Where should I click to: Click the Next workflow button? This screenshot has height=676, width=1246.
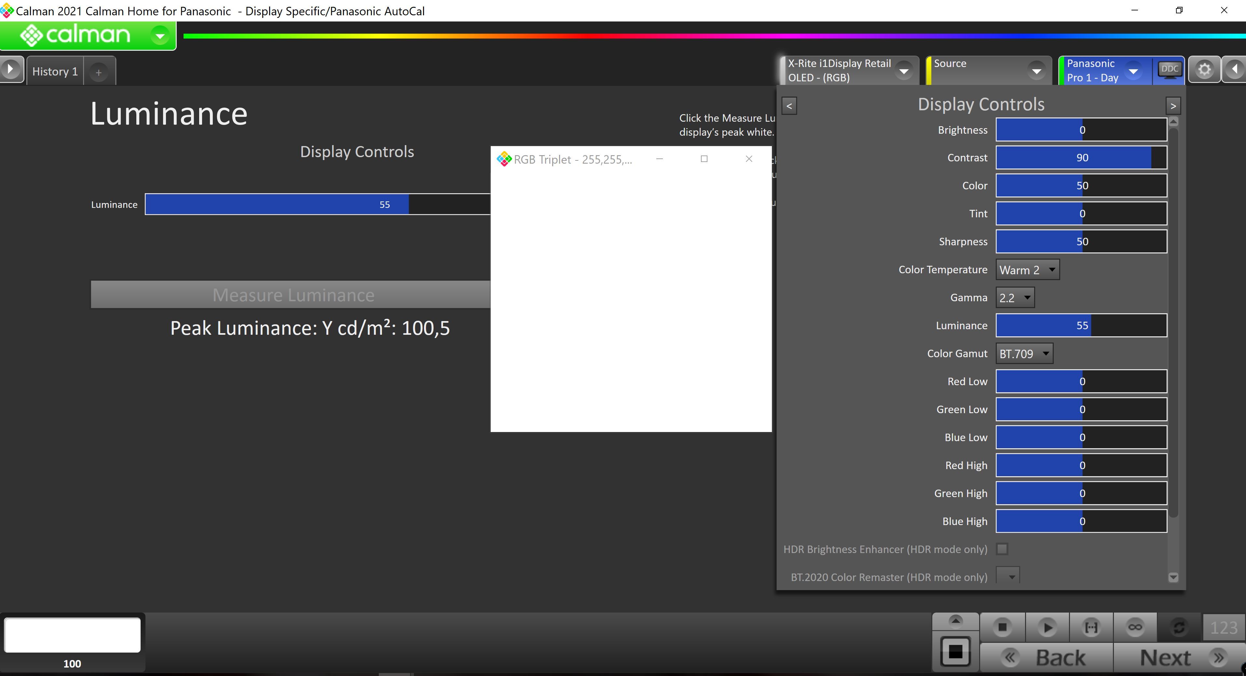[x=1178, y=658]
